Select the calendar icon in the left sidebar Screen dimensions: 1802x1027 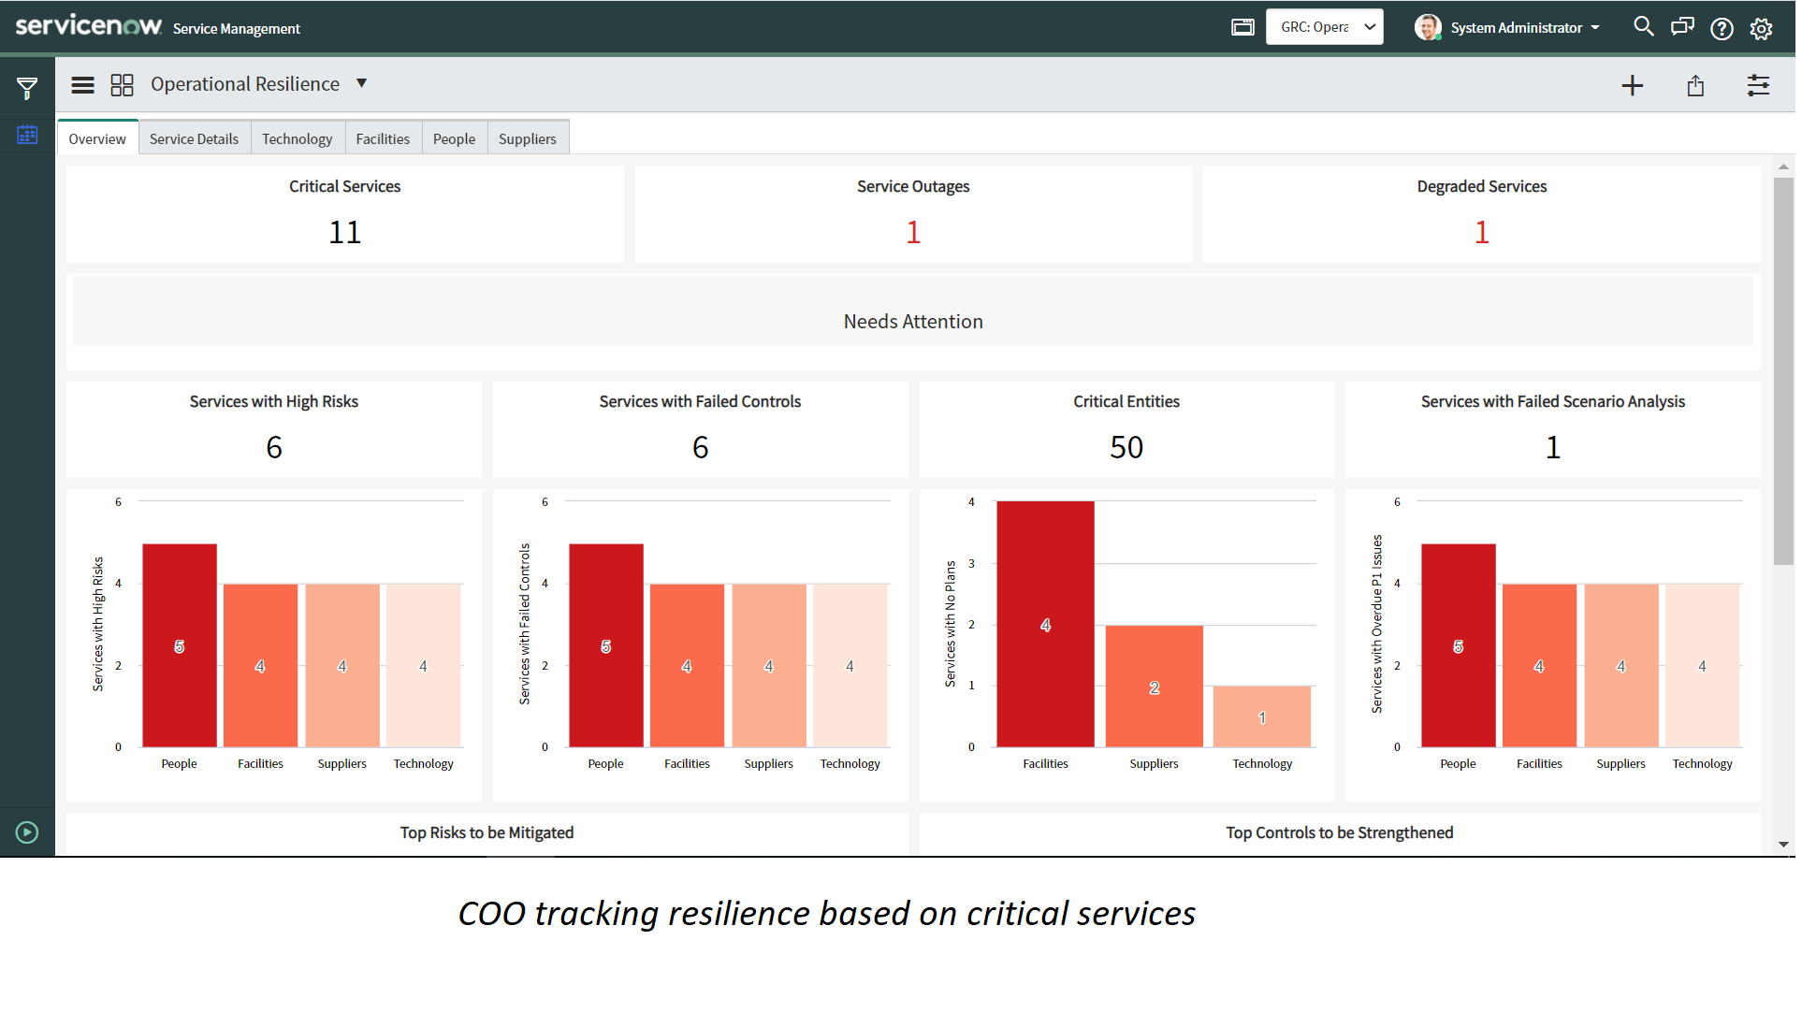tap(27, 134)
